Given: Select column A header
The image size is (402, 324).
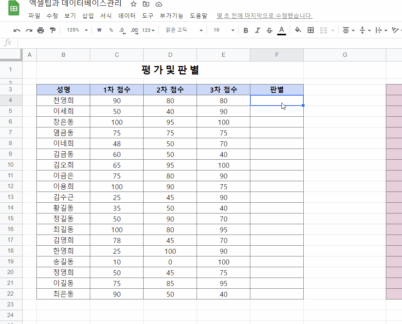Looking at the screenshot, I should point(30,55).
